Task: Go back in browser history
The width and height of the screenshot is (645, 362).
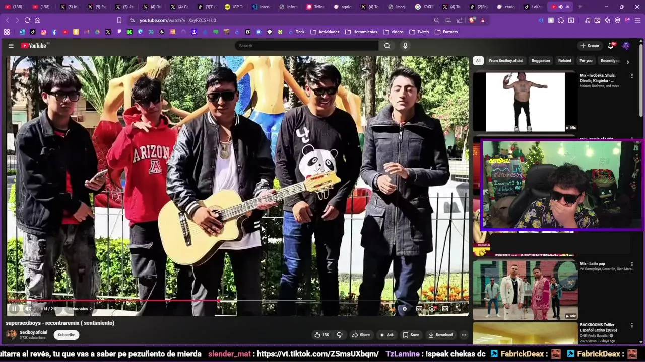Action: (7, 20)
